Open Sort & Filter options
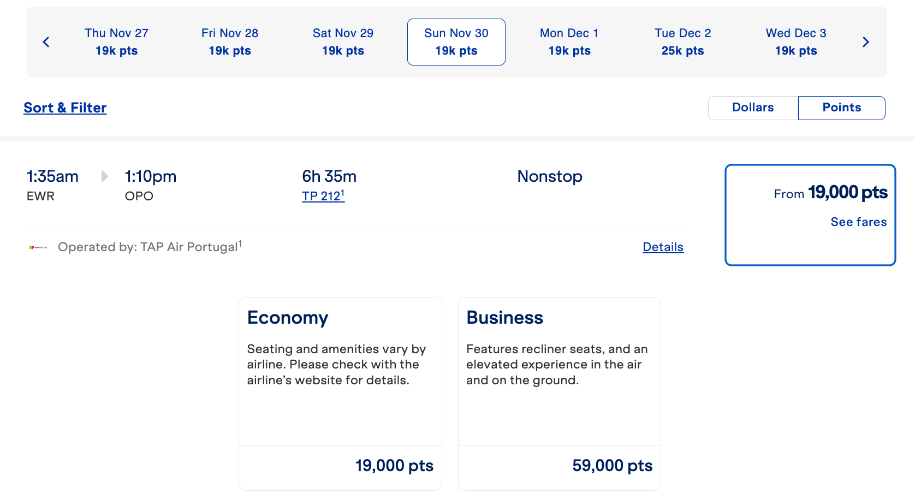The width and height of the screenshot is (915, 500). 65,108
